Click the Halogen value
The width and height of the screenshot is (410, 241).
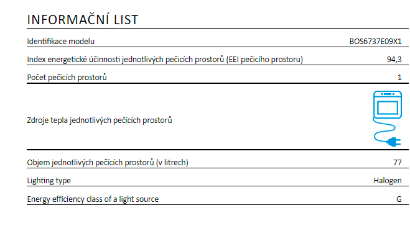pyautogui.click(x=388, y=181)
